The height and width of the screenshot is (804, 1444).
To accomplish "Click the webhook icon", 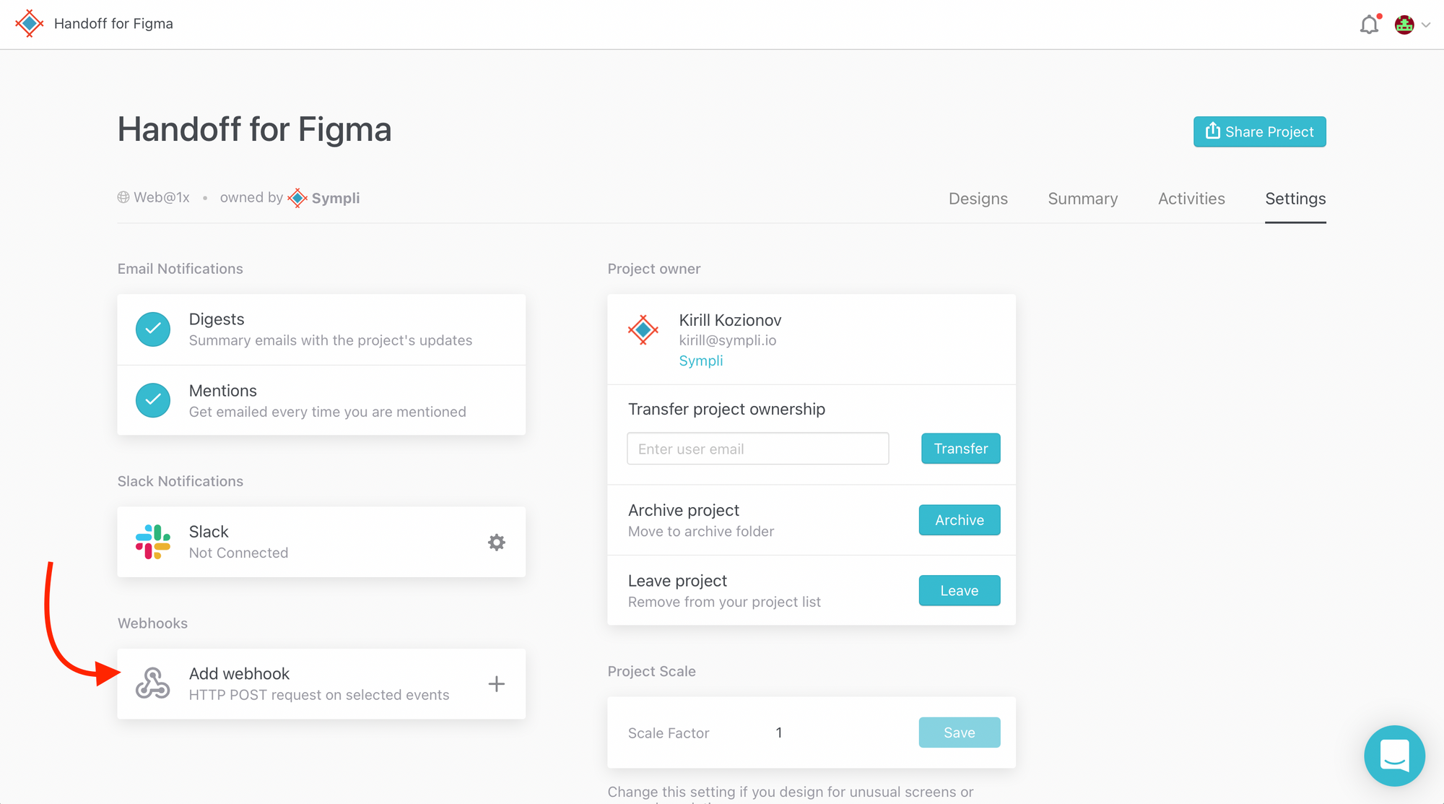I will tap(153, 683).
